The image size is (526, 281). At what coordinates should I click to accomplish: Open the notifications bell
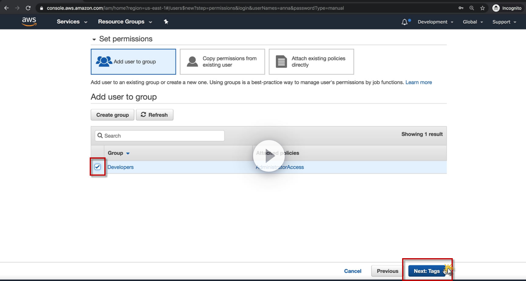405,22
